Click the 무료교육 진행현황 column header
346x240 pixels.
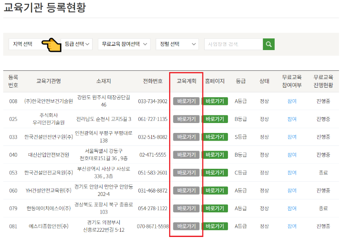coord(323,81)
